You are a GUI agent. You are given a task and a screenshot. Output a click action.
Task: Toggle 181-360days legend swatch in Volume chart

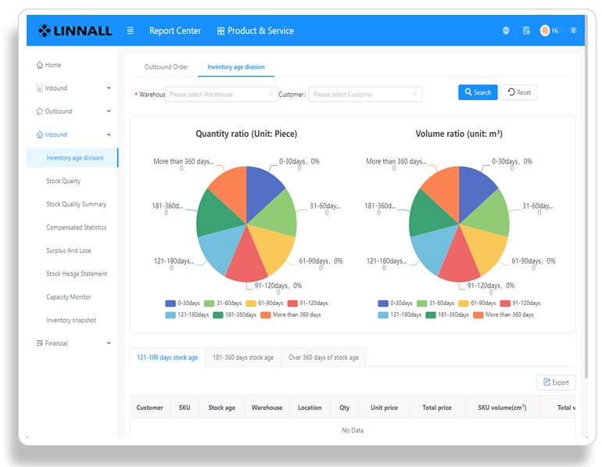[x=431, y=315]
